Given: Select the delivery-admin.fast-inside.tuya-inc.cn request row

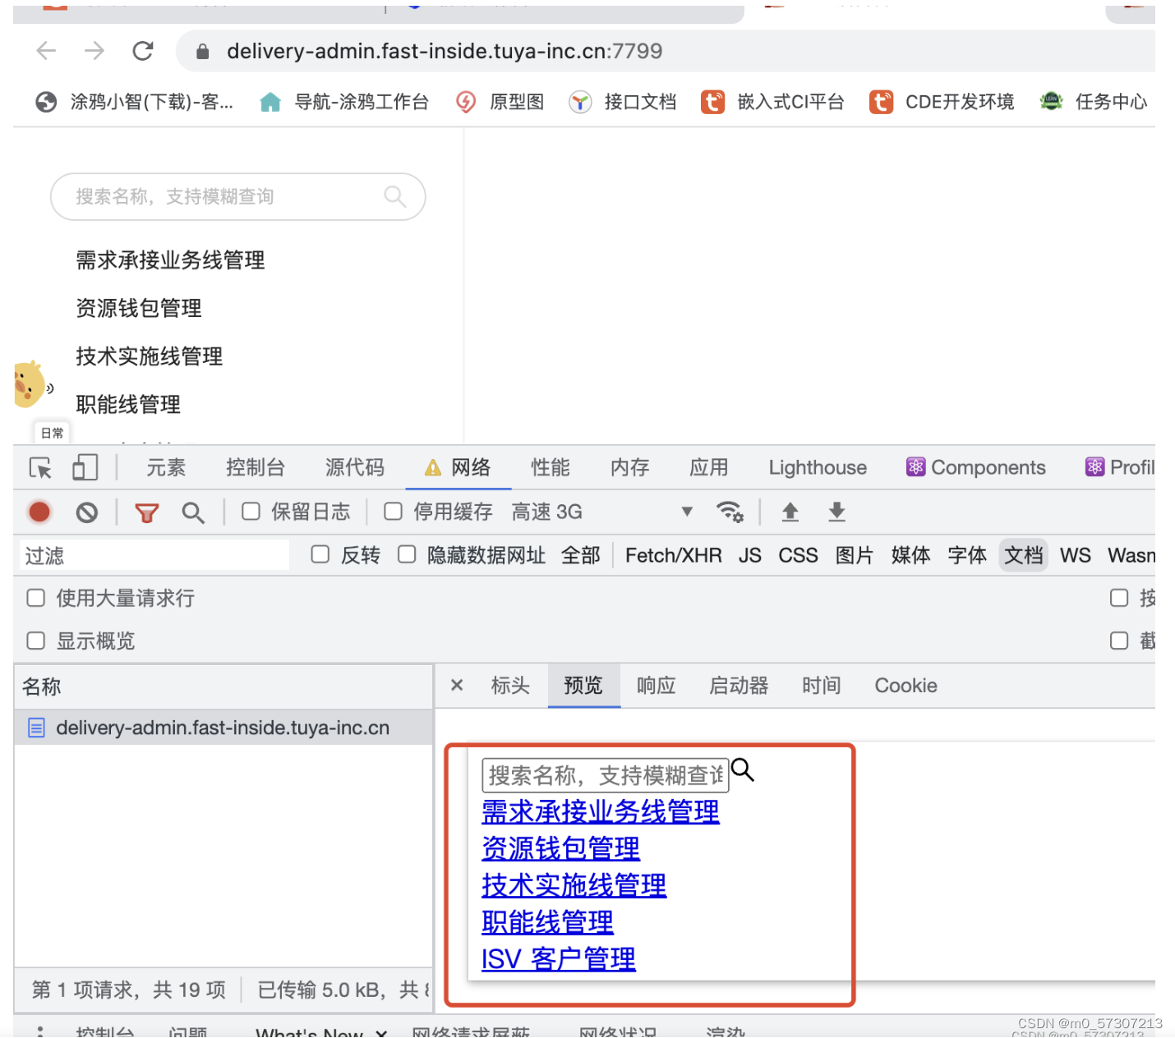Looking at the screenshot, I should tap(223, 728).
